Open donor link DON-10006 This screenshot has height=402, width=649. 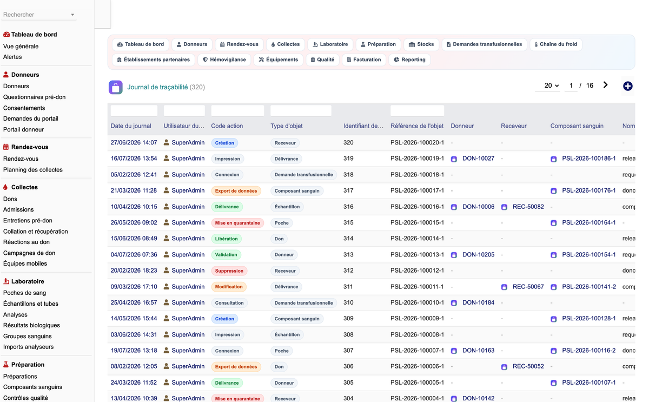[478, 207]
